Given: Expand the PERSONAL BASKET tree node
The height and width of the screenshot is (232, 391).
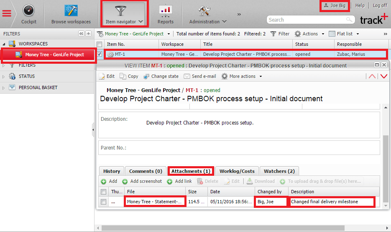Looking at the screenshot, I should [x=3, y=88].
